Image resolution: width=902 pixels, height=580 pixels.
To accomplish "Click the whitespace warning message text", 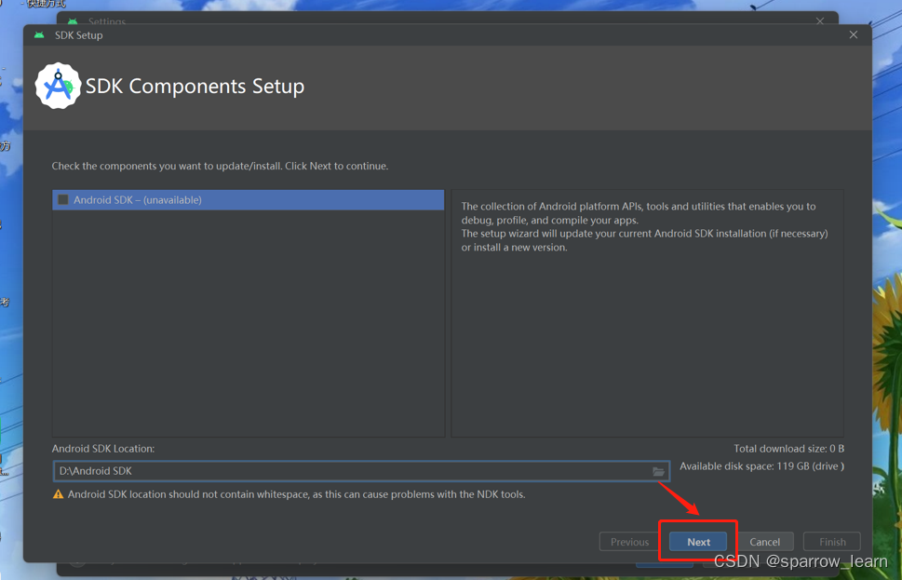I will tap(296, 494).
